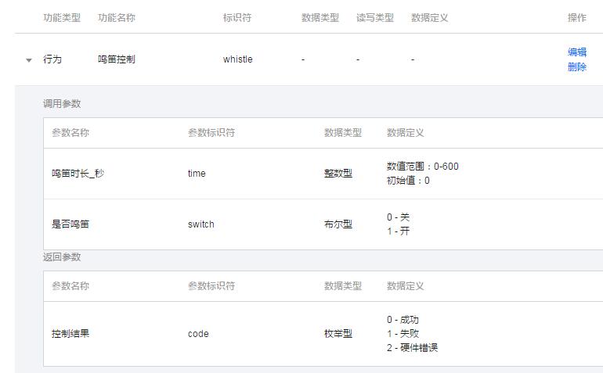Click the 操作 column header
Viewport: 603px width, 373px height.
coord(576,18)
